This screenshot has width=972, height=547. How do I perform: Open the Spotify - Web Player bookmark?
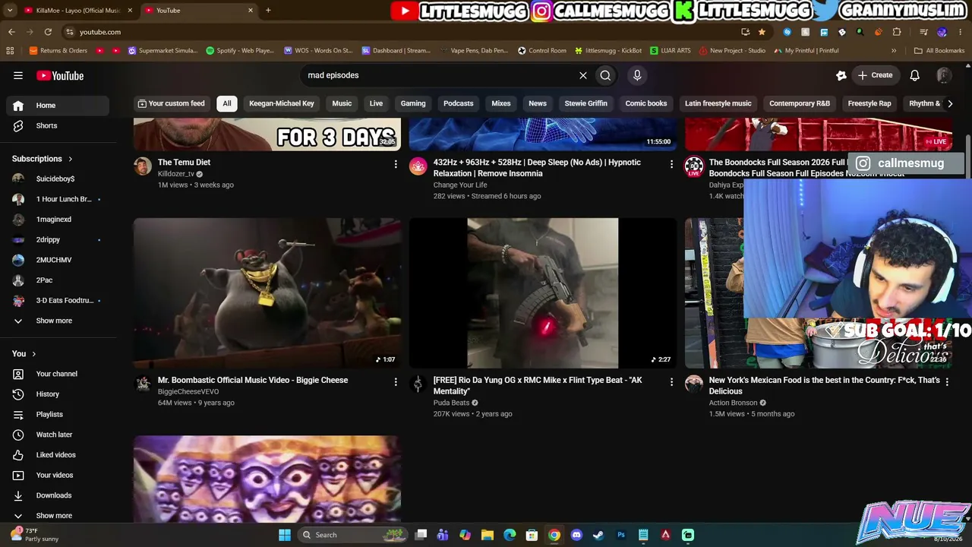click(240, 51)
